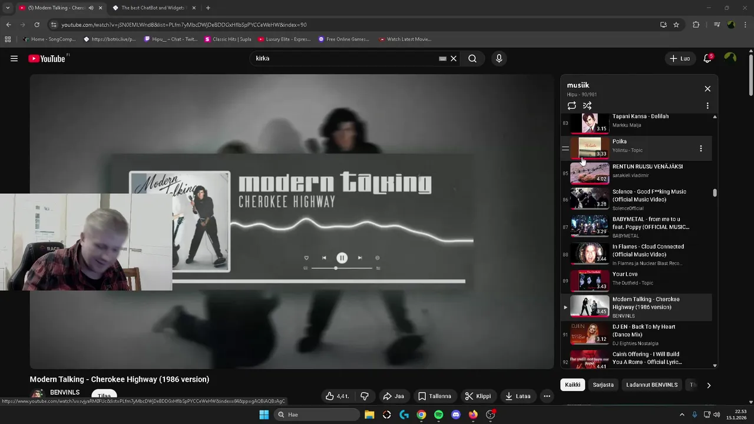Open more video actions ellipsis
This screenshot has height=424, width=754.
pos(547,396)
